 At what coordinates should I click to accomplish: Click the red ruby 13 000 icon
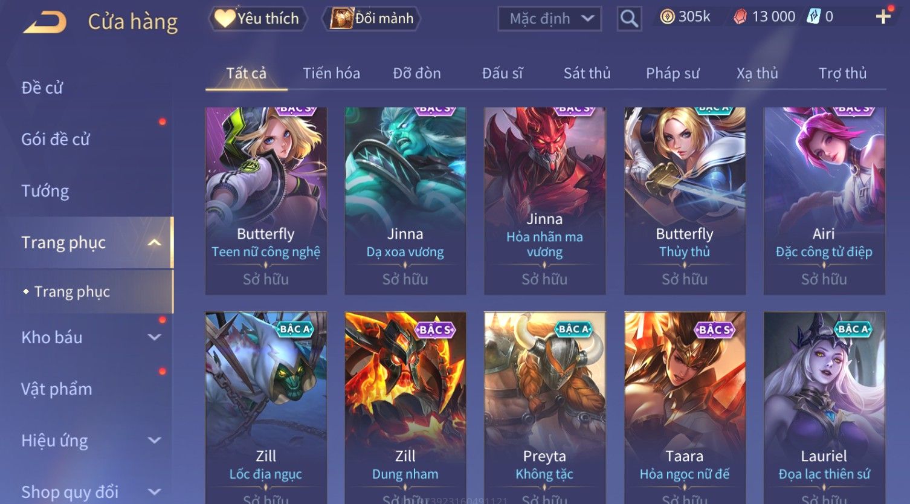click(740, 17)
